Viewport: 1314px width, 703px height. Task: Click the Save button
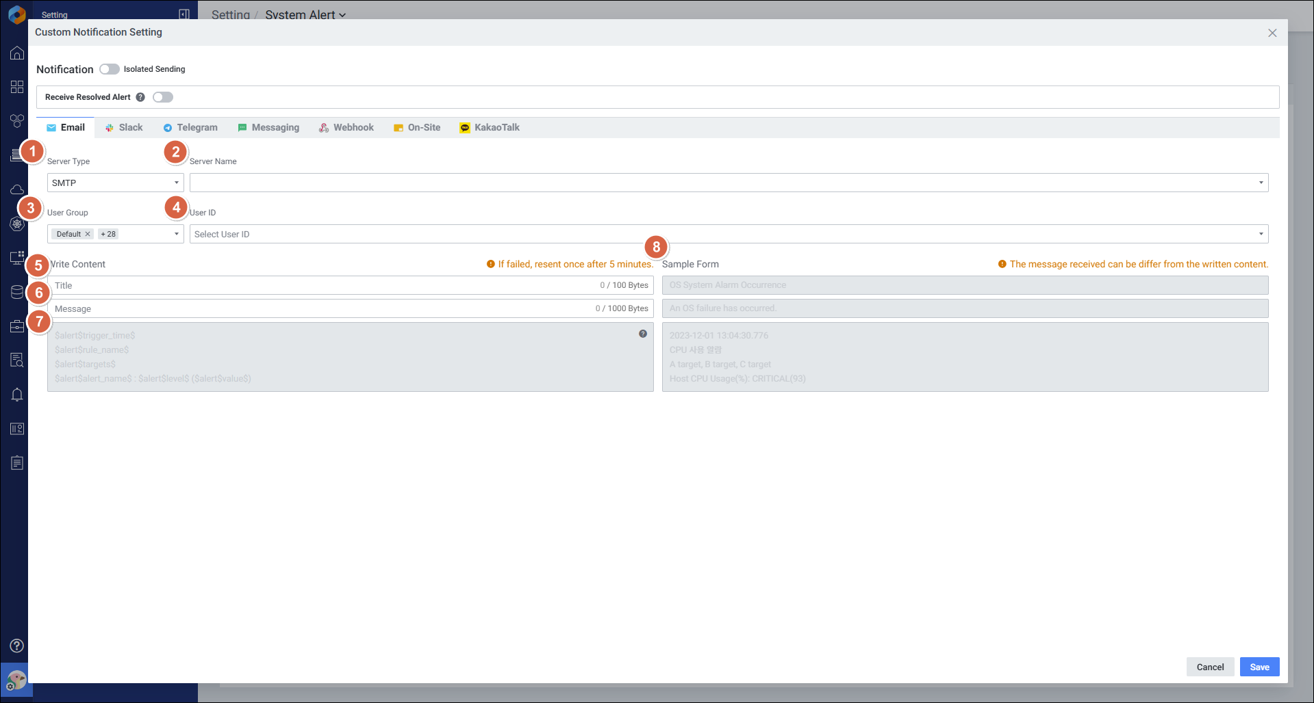[1259, 667]
